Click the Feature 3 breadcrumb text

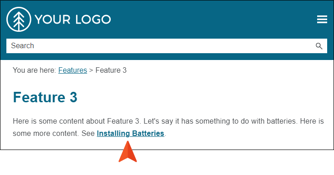(111, 70)
